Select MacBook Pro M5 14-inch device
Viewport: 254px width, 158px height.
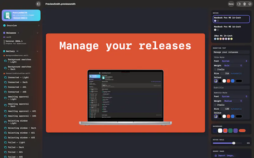pos(231,19)
